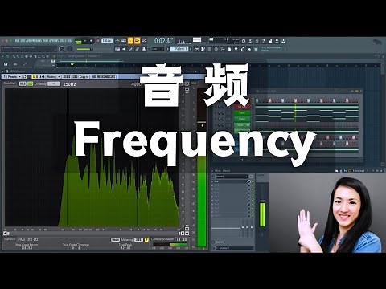Screen dimensions: 386x289
Task: Click the A→B compare button
Action: [43, 77]
